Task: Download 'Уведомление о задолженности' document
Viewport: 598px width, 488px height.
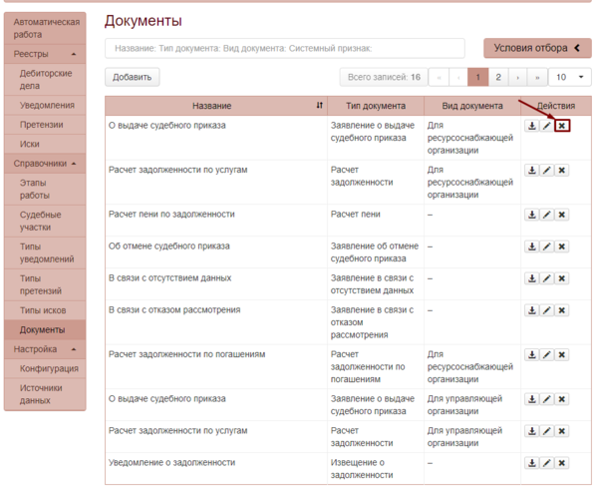Action: click(x=531, y=463)
